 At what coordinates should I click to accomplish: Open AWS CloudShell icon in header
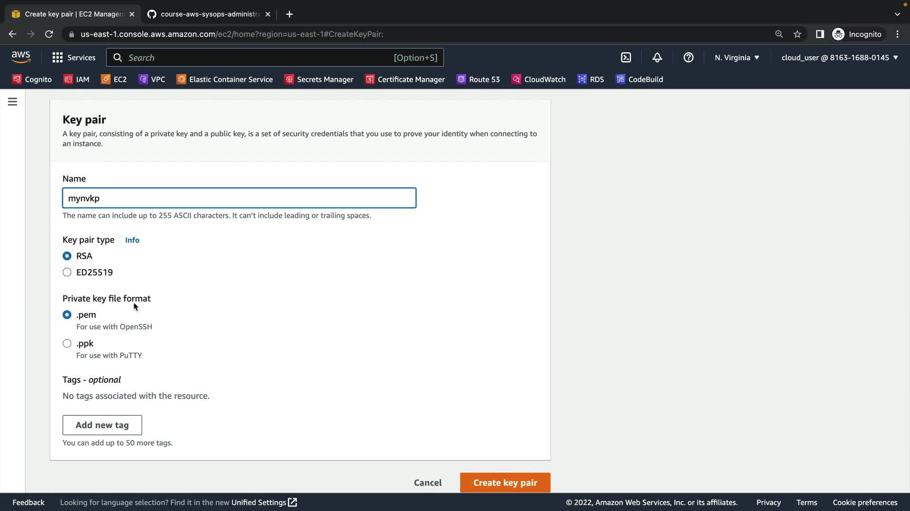(626, 57)
